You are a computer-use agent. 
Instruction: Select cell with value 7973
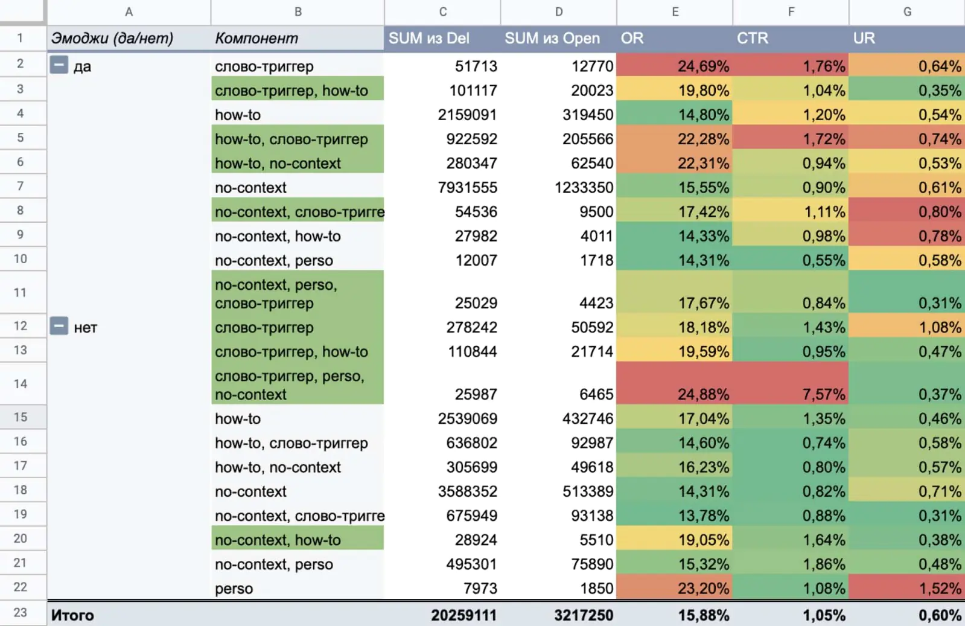(442, 587)
